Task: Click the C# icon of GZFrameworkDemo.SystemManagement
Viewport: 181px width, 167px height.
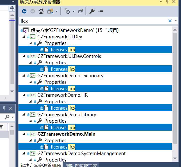Action: tap(33, 153)
